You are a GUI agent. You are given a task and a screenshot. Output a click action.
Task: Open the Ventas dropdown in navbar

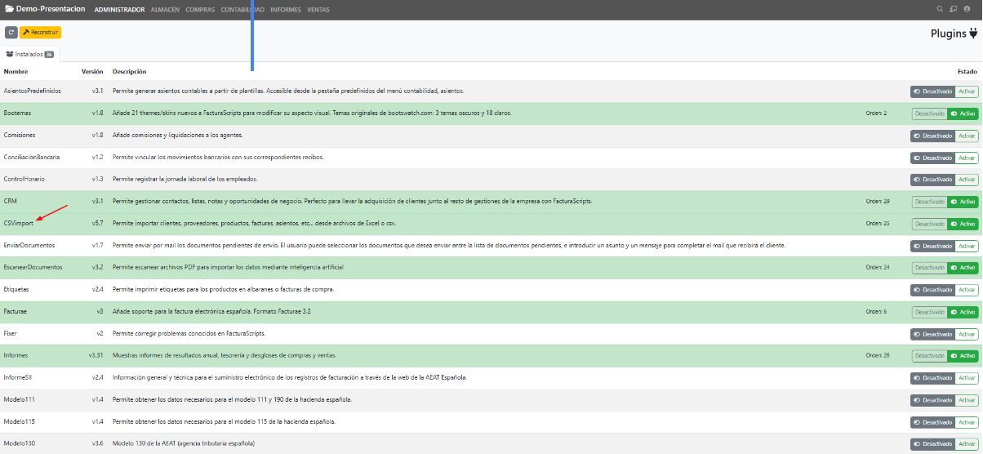click(318, 10)
